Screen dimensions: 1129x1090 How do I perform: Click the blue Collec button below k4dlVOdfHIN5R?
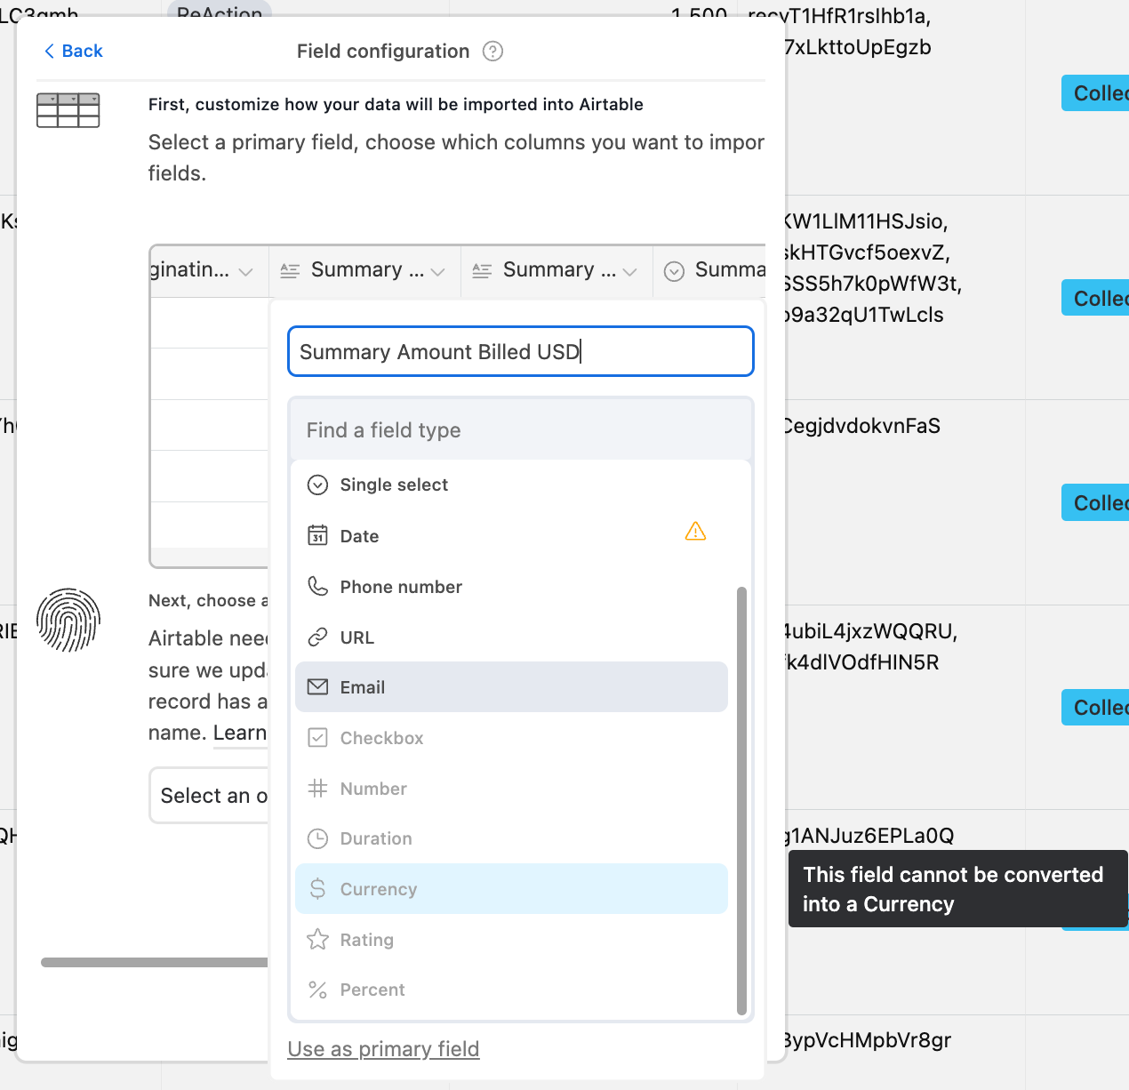click(x=1095, y=708)
